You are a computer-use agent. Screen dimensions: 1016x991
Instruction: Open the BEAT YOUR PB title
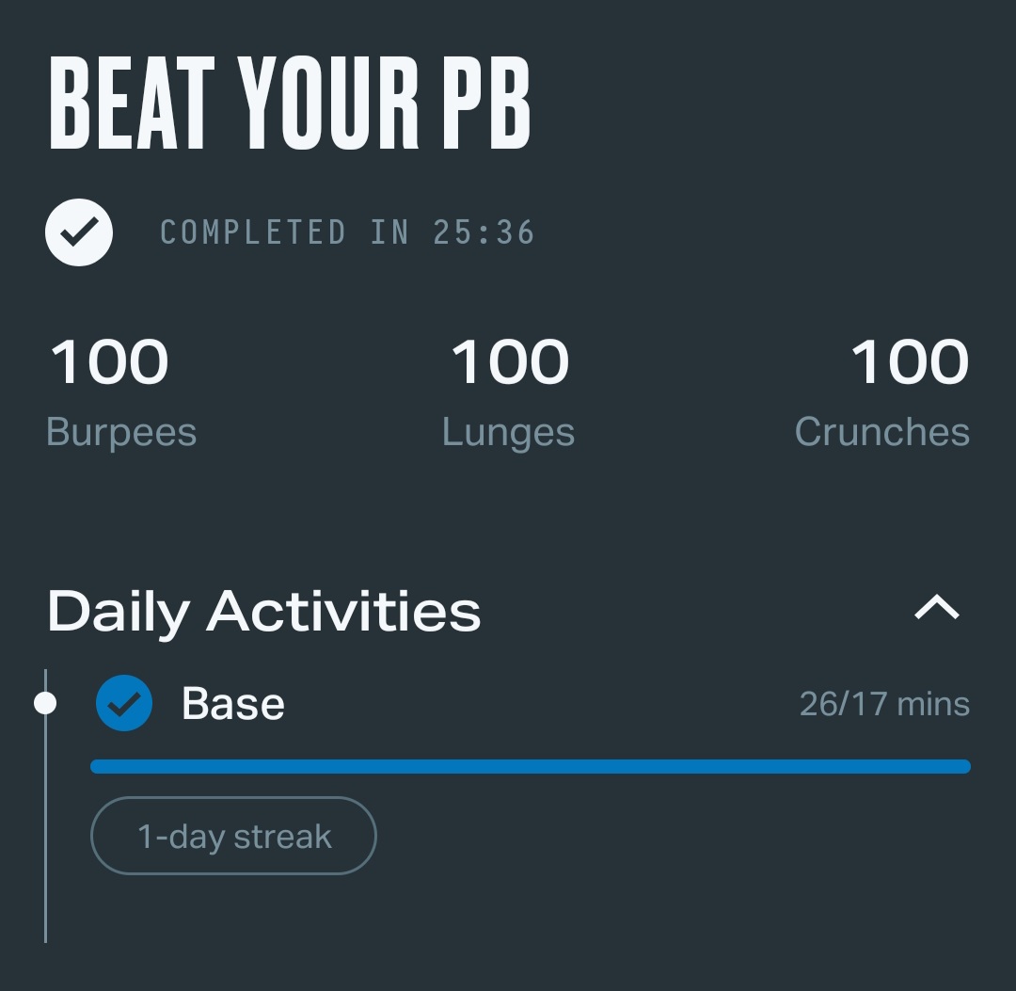(x=290, y=104)
